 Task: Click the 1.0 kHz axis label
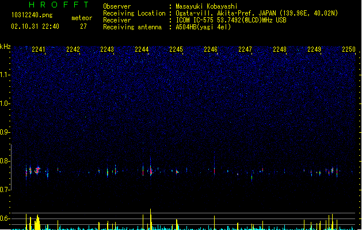pos(5,103)
